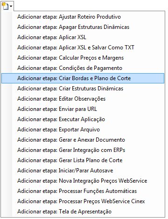The image size is (168, 219).
Task: Collapse the add-step dropdown arrow
Action: coord(11,7)
